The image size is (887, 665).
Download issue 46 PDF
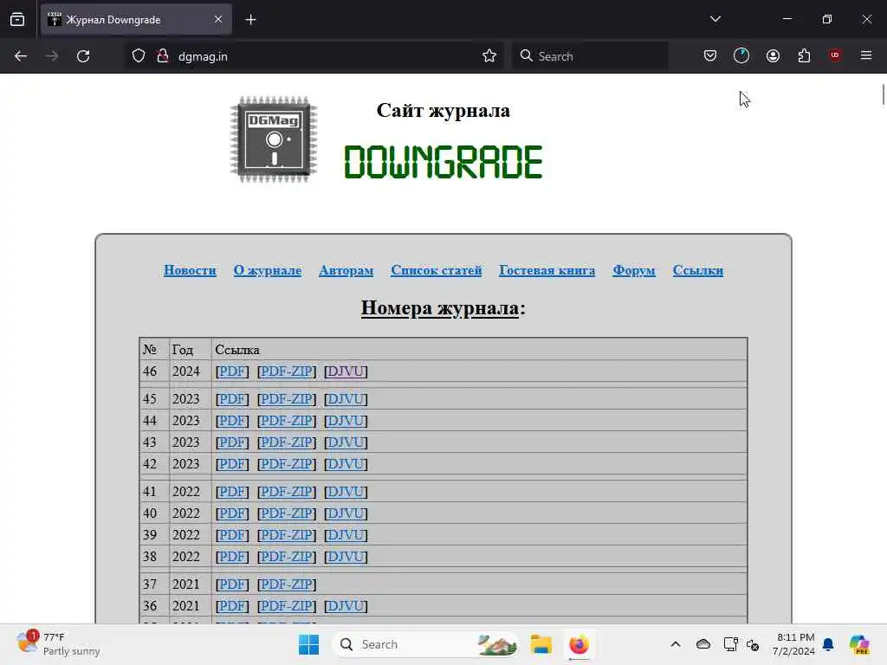point(232,371)
